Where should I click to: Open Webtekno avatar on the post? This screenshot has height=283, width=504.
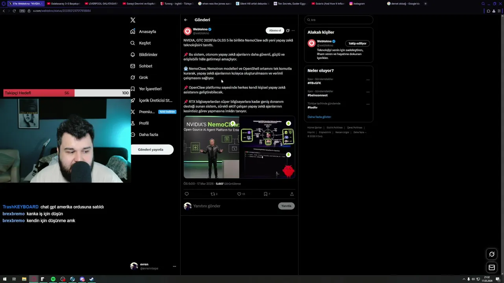[187, 31]
